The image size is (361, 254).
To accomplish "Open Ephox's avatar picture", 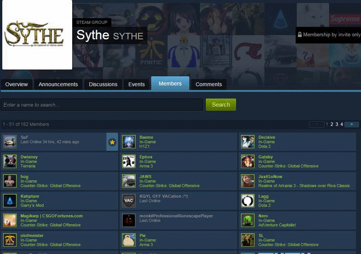I will (x=129, y=161).
